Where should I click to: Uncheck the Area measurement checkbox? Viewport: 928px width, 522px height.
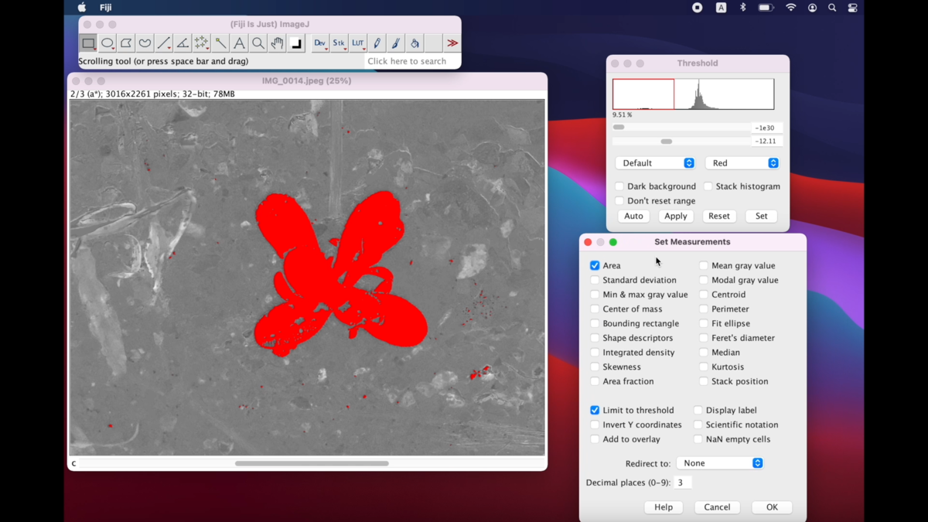595,265
